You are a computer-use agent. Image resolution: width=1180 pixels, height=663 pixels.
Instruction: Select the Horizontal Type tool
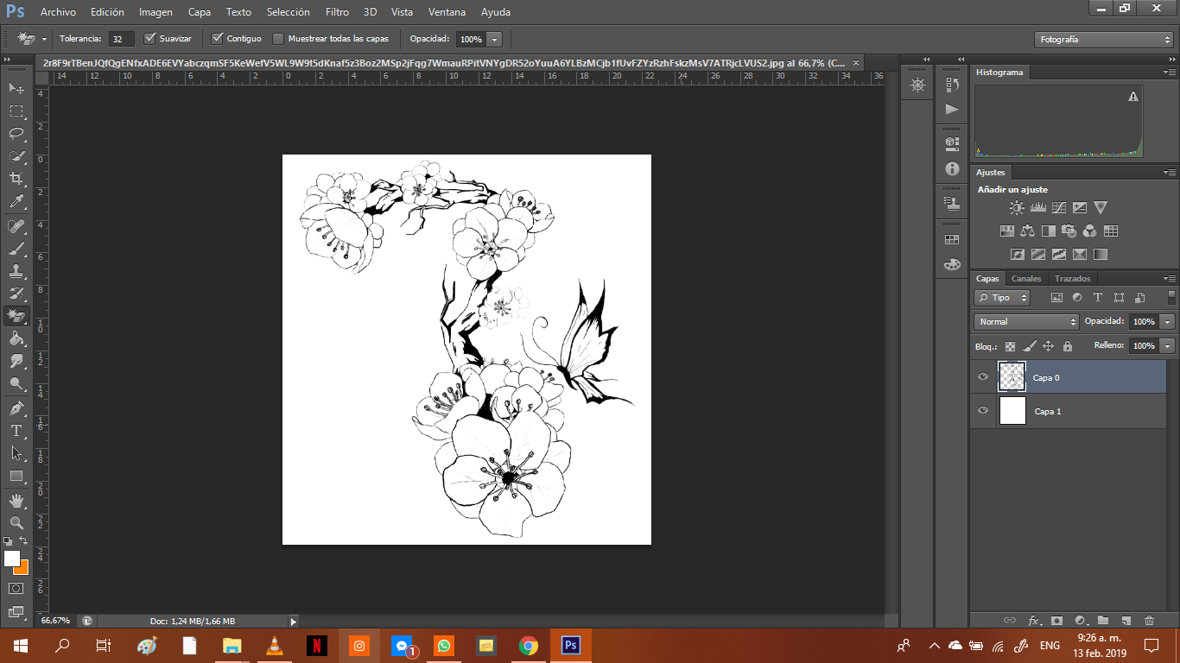16,431
